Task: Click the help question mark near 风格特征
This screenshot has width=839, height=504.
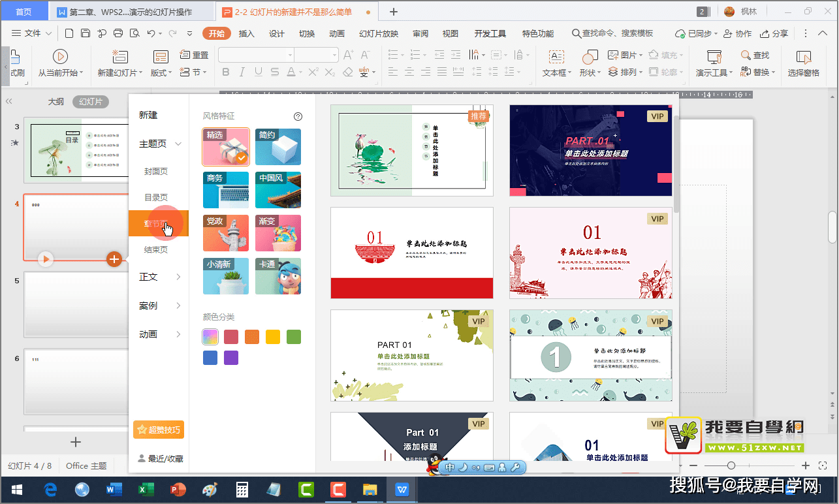Action: tap(298, 117)
